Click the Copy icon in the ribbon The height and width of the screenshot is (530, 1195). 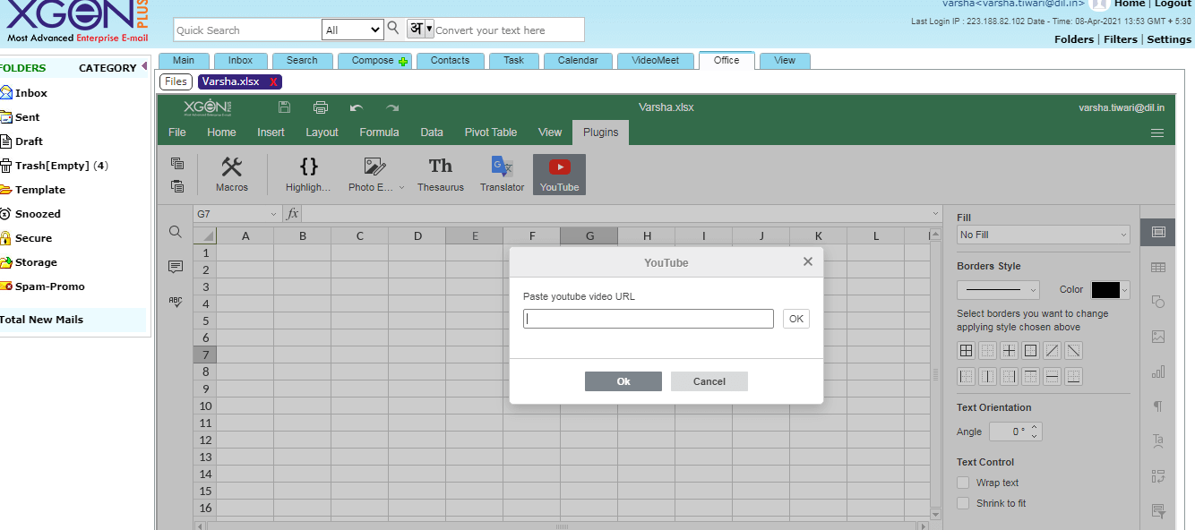(177, 163)
